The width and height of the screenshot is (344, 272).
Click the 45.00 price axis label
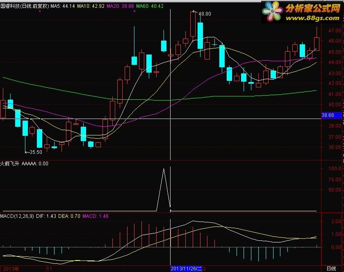[335, 52]
